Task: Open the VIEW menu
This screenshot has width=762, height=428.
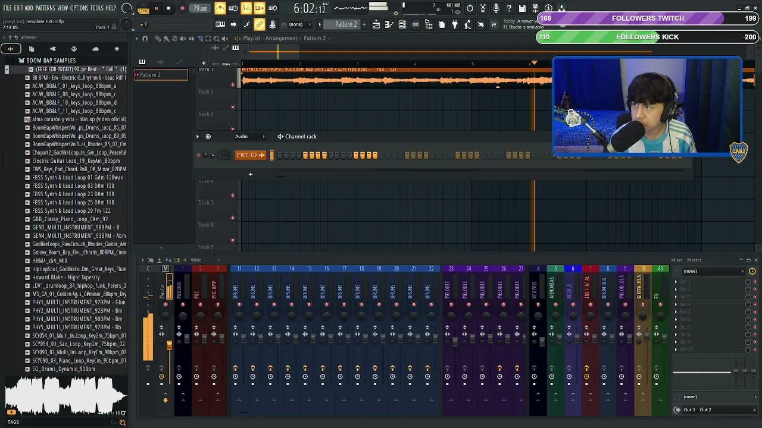Action: pos(63,8)
